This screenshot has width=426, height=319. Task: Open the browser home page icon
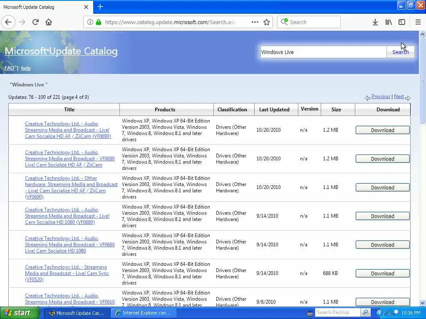point(49,22)
